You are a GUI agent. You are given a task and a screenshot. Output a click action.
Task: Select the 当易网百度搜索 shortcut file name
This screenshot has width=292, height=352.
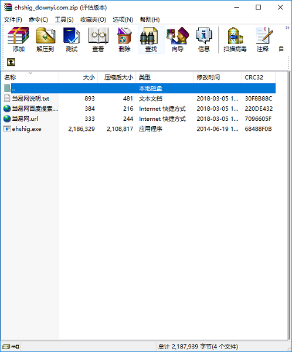point(35,109)
